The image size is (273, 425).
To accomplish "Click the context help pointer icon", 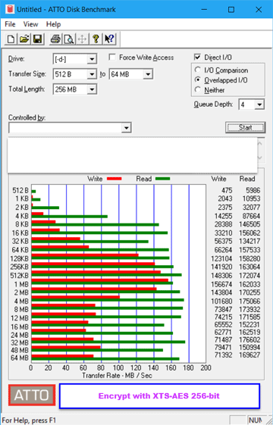I will coord(109,39).
